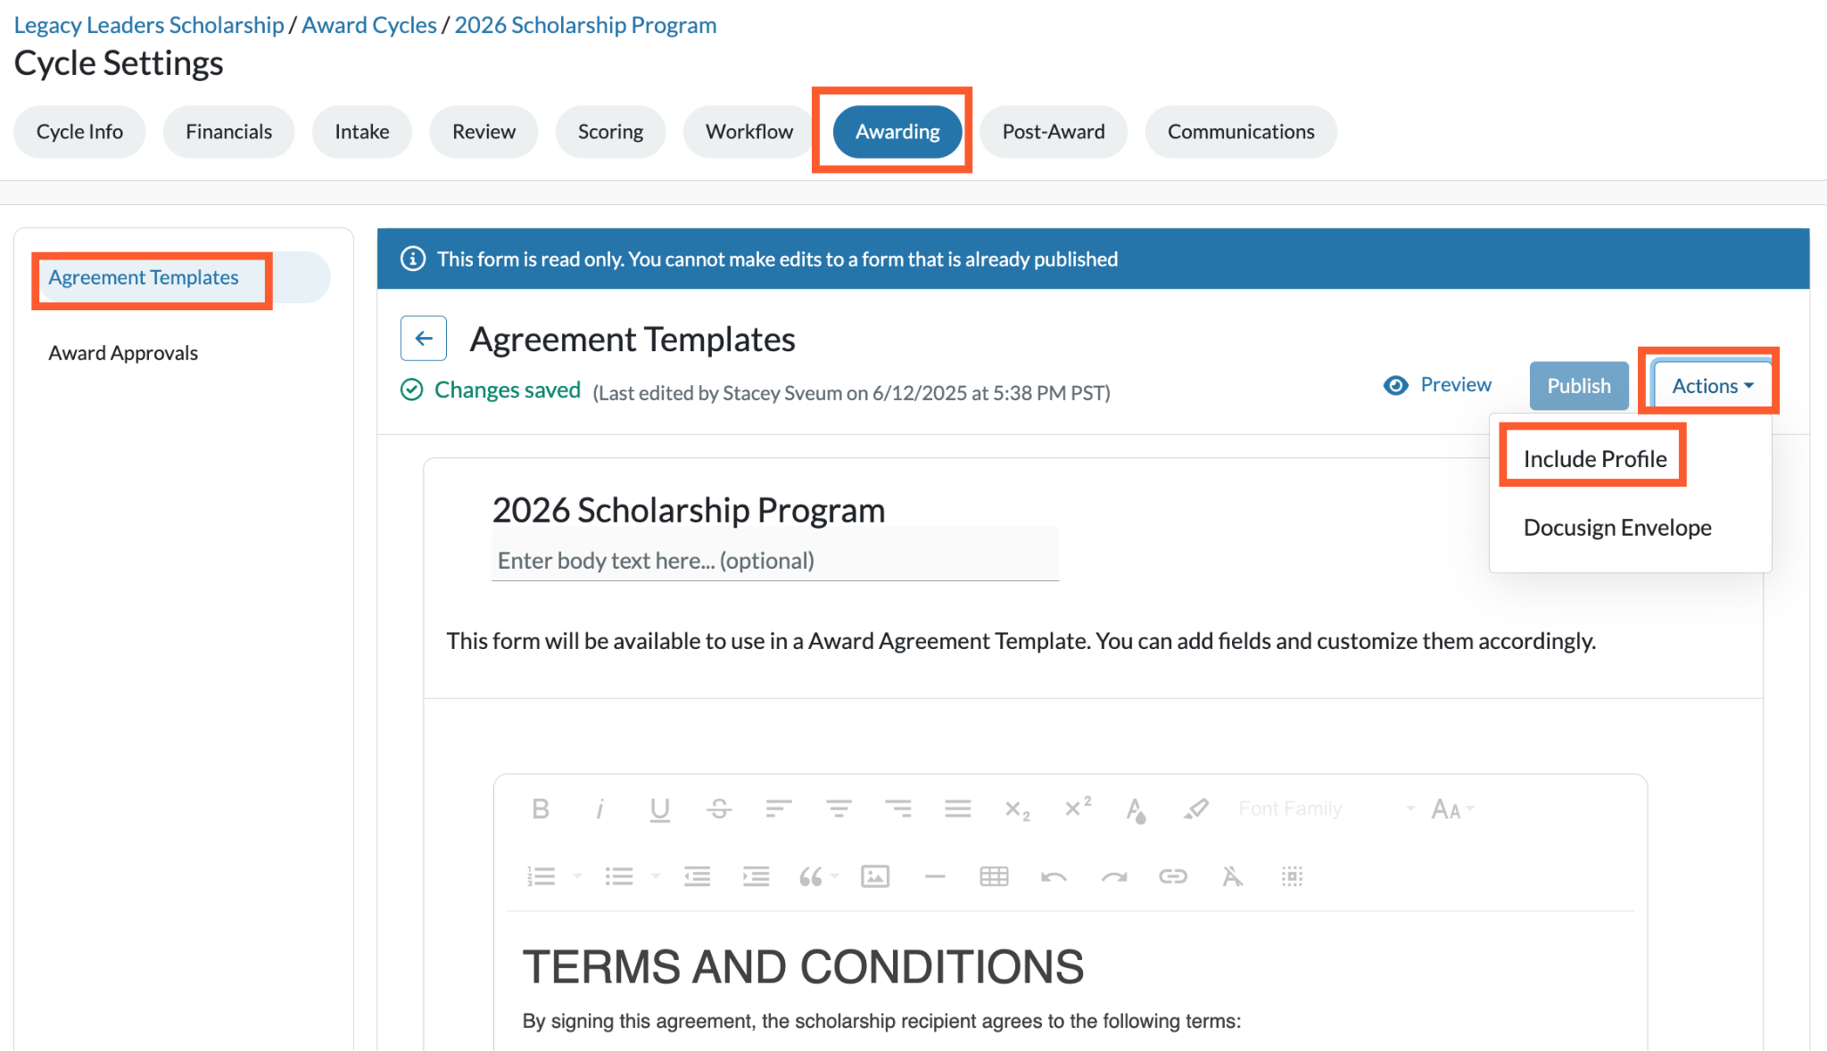Go back using the left arrow button

424,338
